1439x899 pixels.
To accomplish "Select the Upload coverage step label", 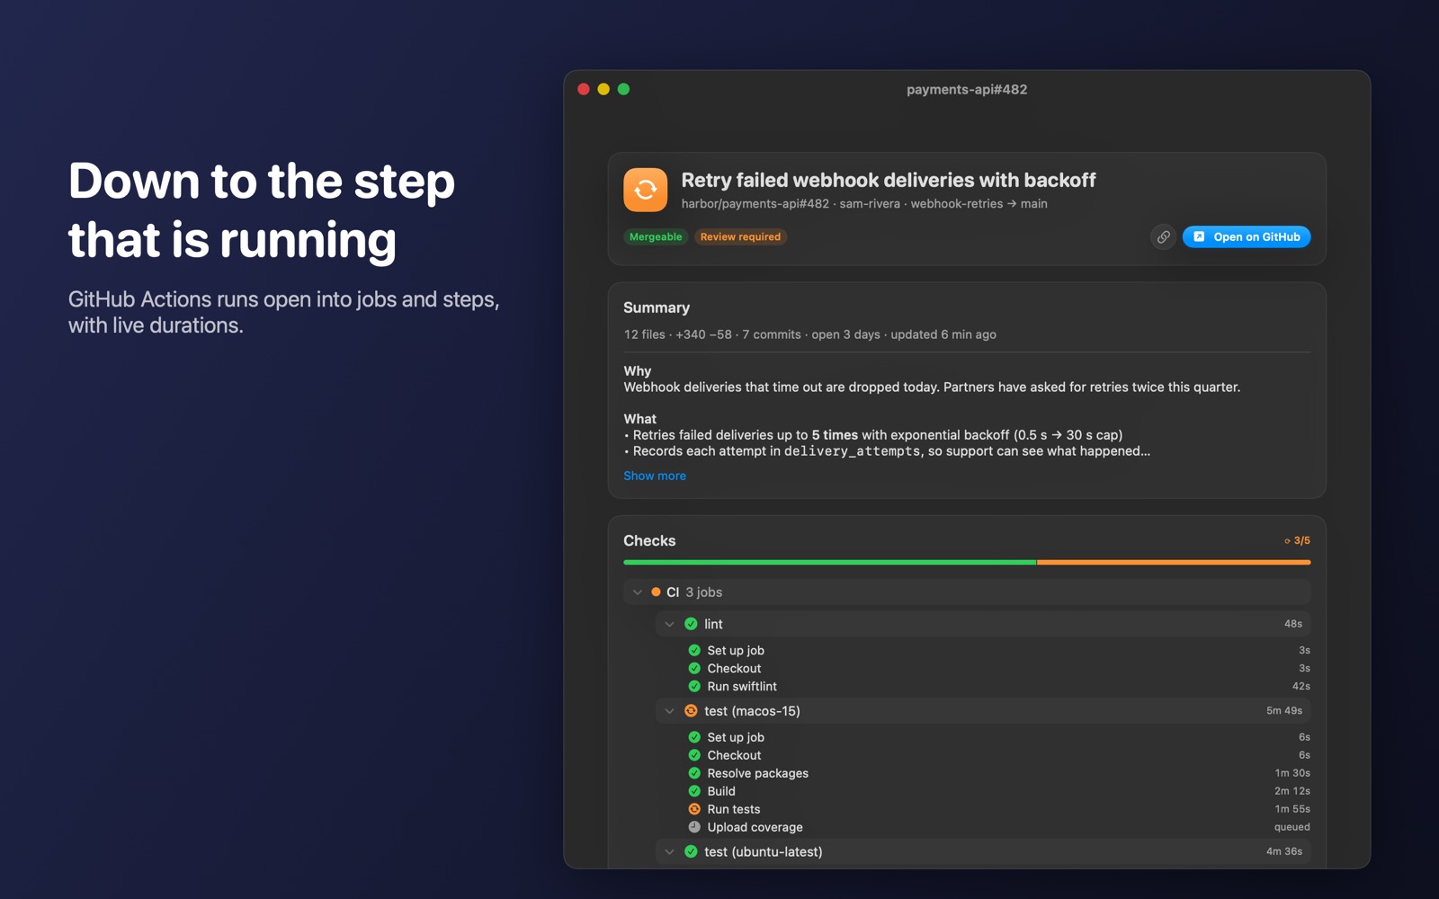I will click(755, 827).
